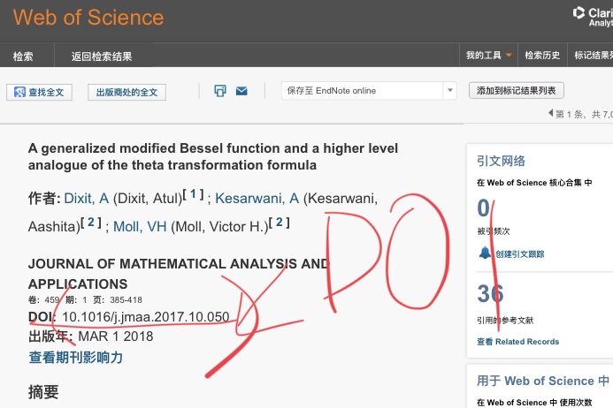Click the 引文网络 panel heading
This screenshot has height=408, width=613.
pyautogui.click(x=501, y=161)
